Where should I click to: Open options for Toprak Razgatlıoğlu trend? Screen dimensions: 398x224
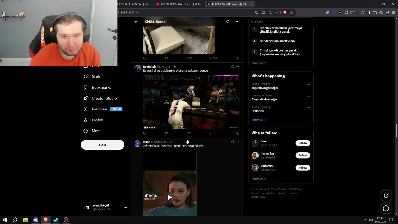pyautogui.click(x=308, y=85)
